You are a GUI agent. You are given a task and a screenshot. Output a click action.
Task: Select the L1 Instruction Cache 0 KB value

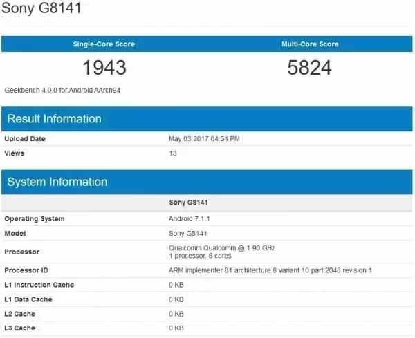[176, 285]
